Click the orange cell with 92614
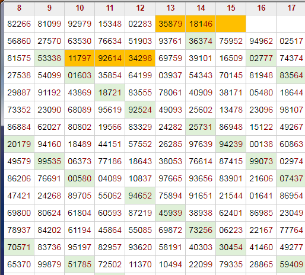 (110, 58)
